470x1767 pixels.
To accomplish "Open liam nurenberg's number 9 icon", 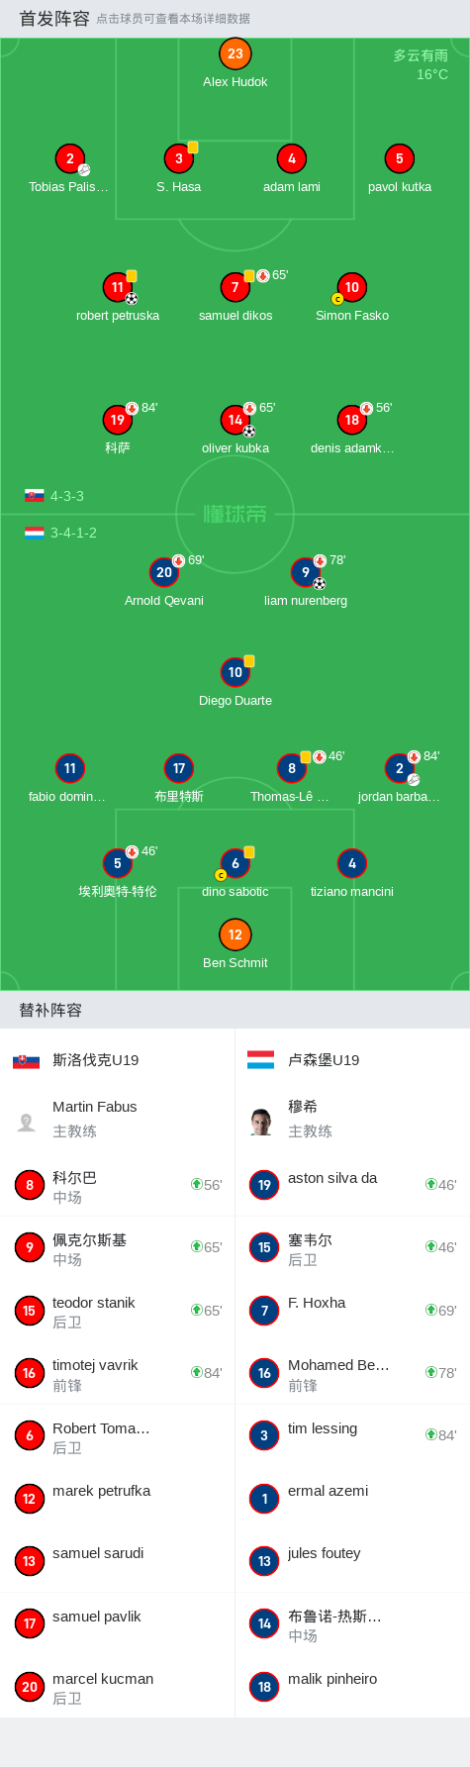I will coord(306,572).
